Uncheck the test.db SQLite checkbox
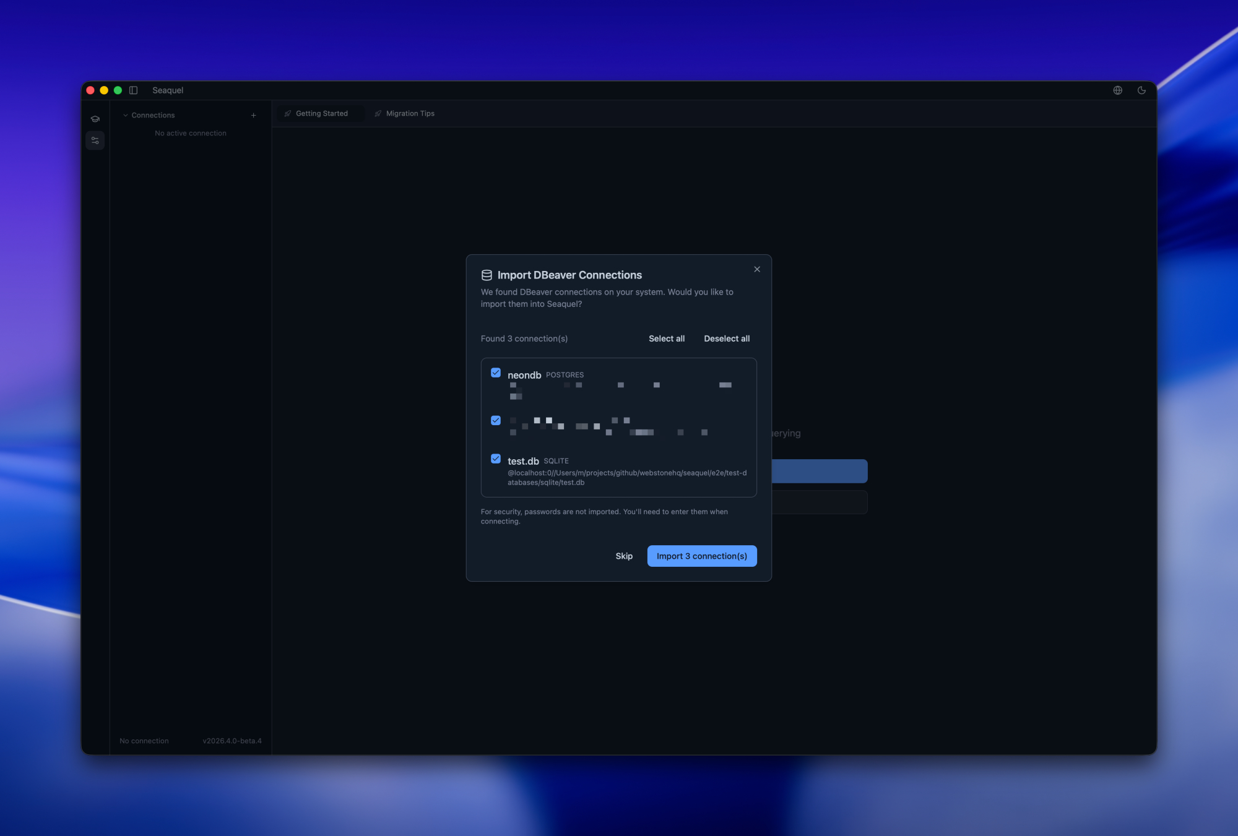The width and height of the screenshot is (1238, 836). pos(496,459)
